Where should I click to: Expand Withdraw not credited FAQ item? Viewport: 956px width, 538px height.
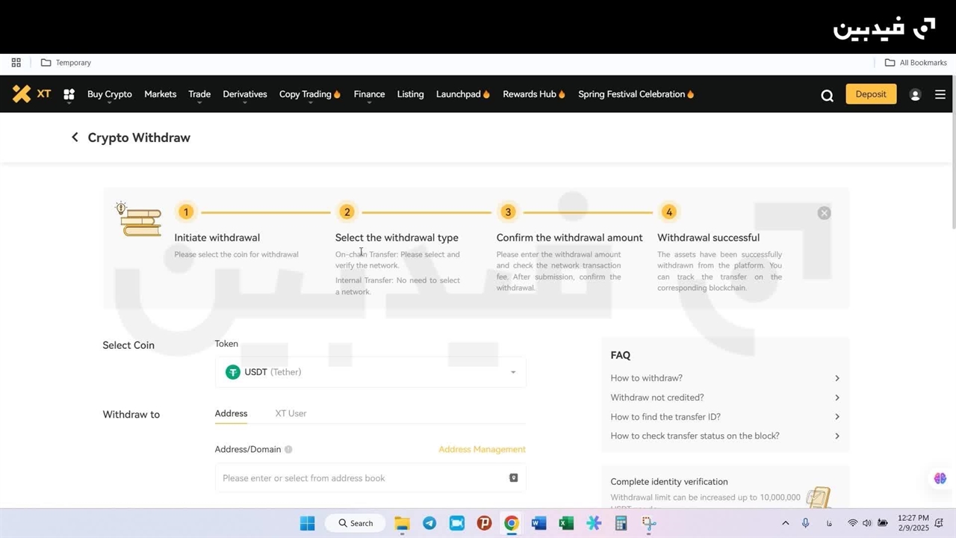point(724,398)
